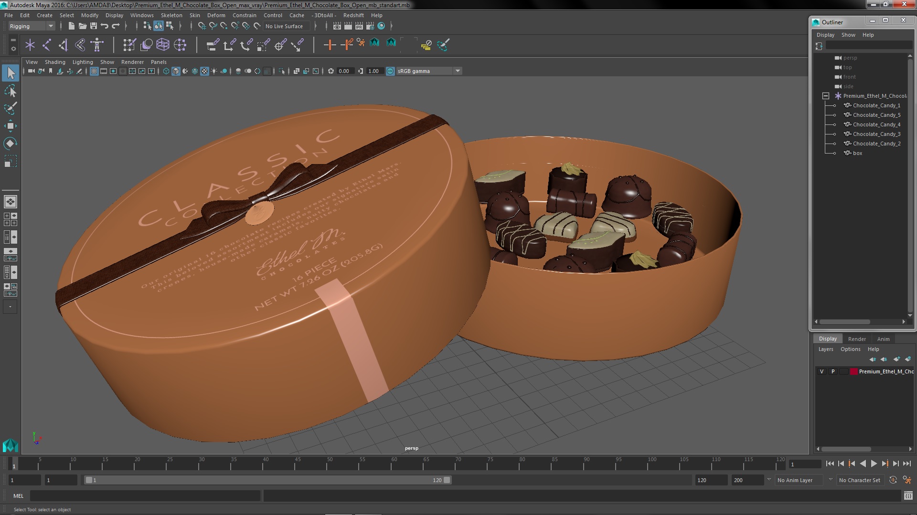The height and width of the screenshot is (515, 917).
Task: Click the time range slider bar
Action: (x=267, y=480)
